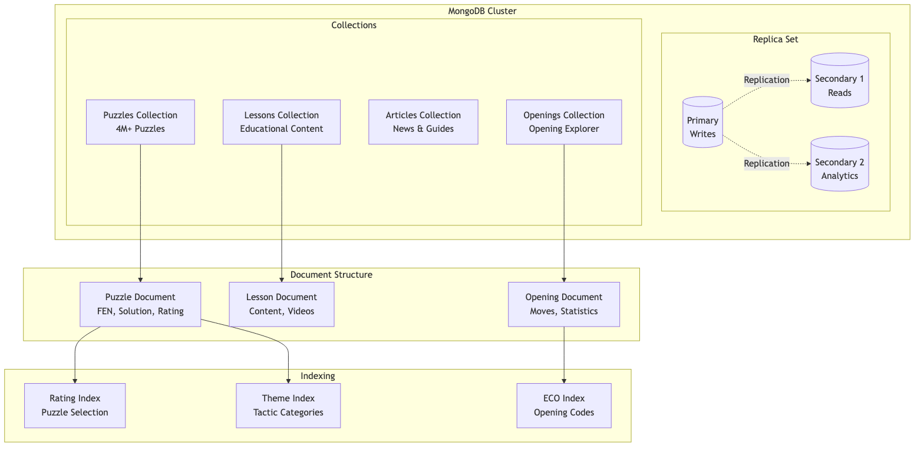Click the Indexing group title
924x452 pixels.
(318, 375)
